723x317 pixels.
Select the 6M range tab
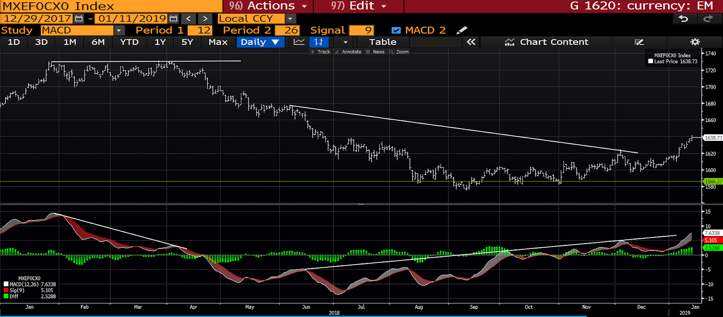pos(98,42)
